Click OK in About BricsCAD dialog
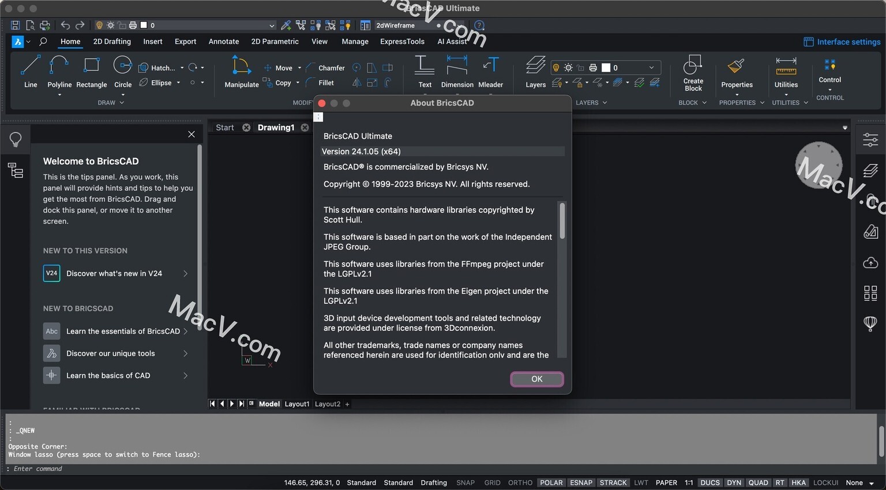This screenshot has height=490, width=886. point(537,379)
